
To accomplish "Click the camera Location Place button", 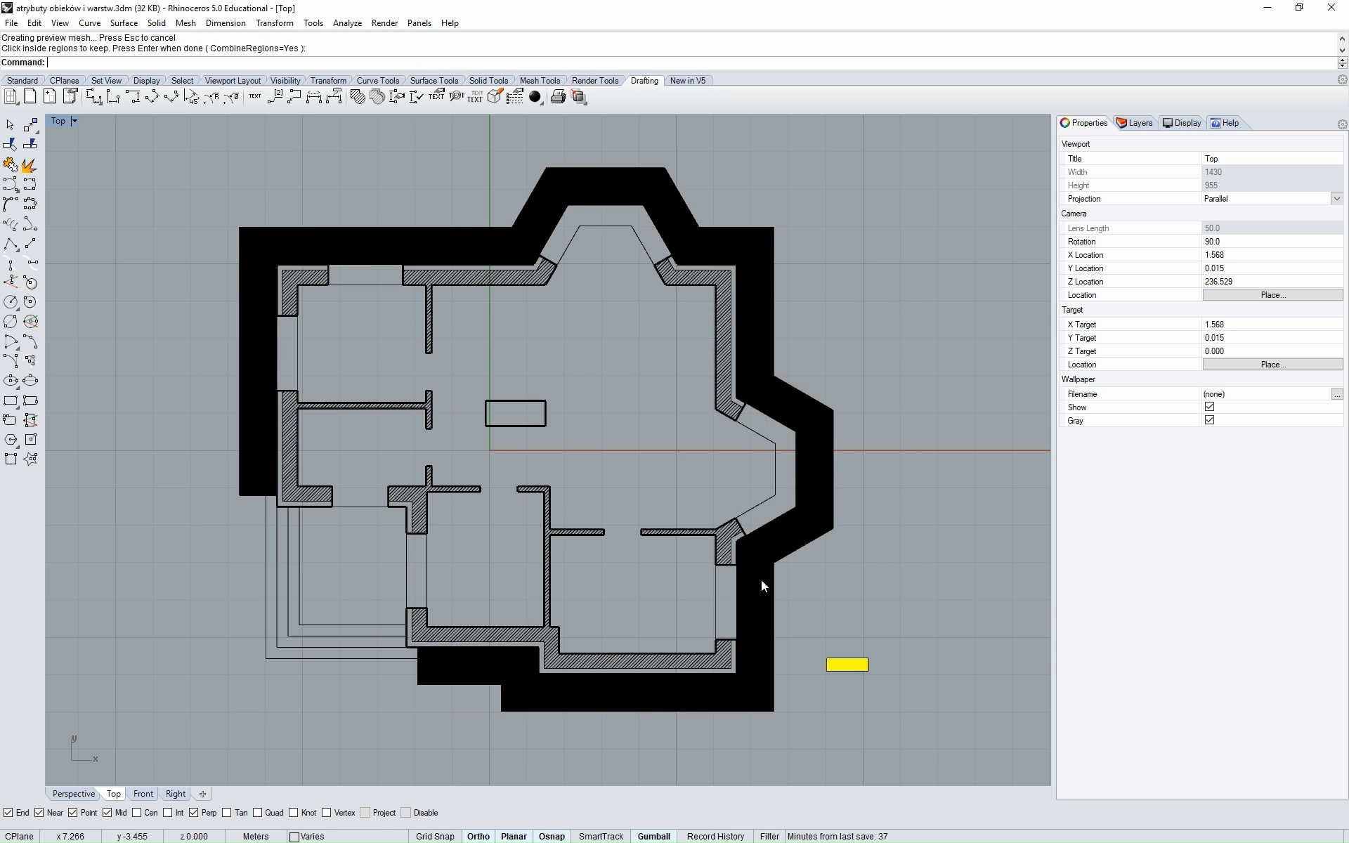I will [x=1272, y=295].
